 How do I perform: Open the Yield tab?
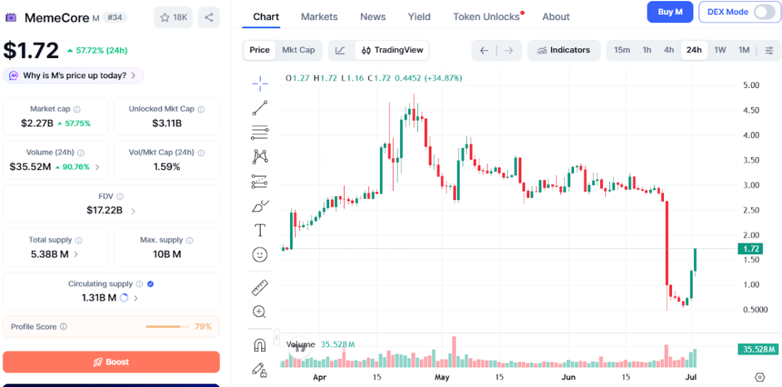(x=420, y=17)
